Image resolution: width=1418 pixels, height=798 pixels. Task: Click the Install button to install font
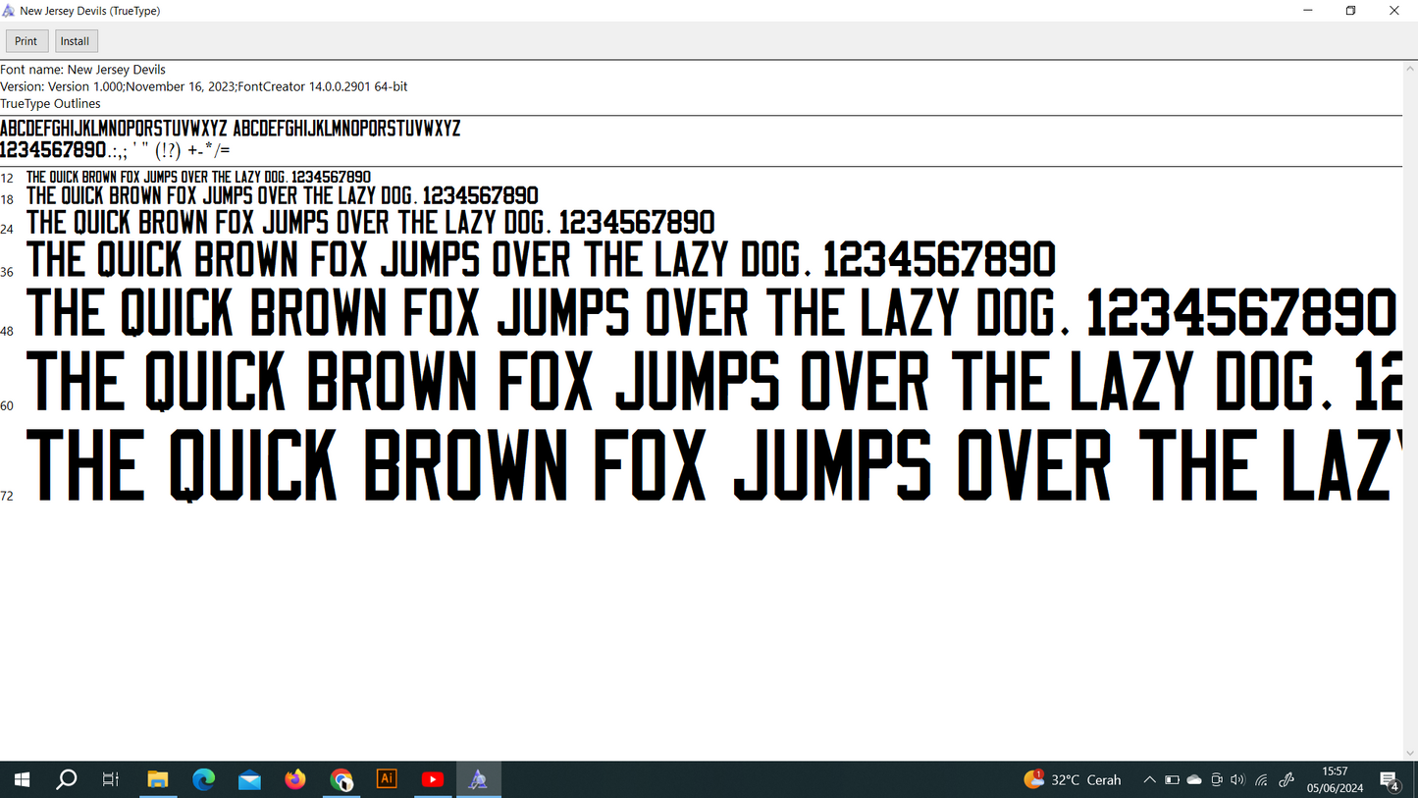point(75,41)
